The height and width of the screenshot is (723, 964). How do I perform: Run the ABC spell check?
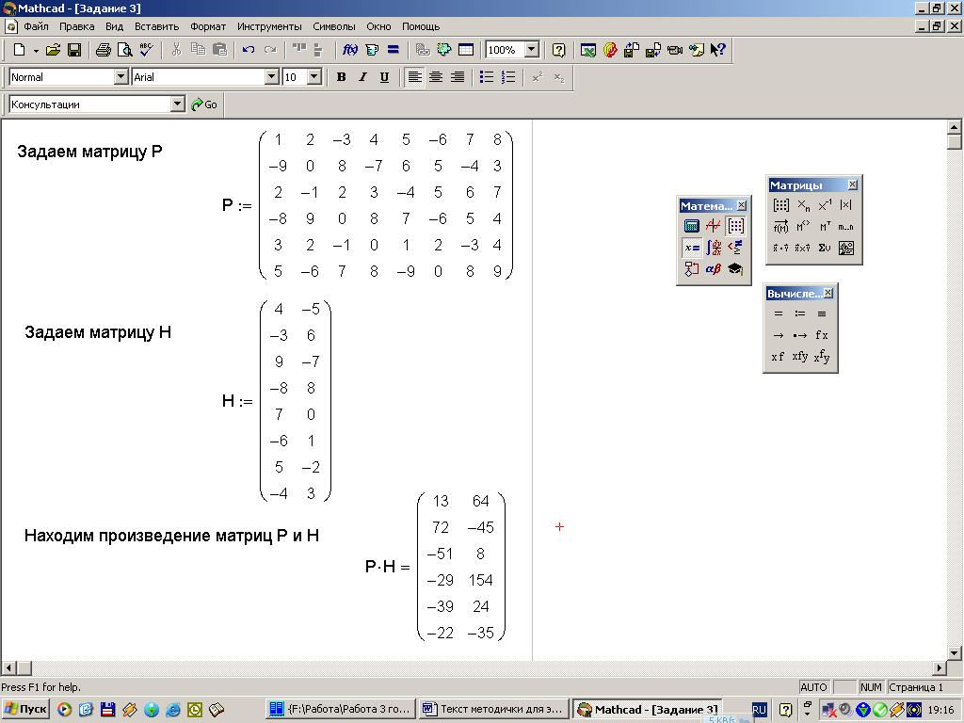pyautogui.click(x=147, y=50)
